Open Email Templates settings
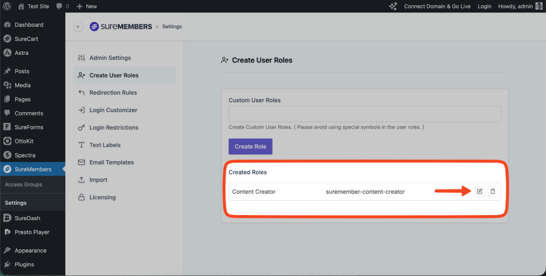546x276 pixels. click(x=111, y=163)
